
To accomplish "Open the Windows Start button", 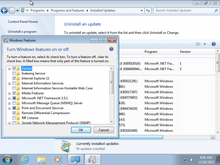I will [x=7, y=160].
